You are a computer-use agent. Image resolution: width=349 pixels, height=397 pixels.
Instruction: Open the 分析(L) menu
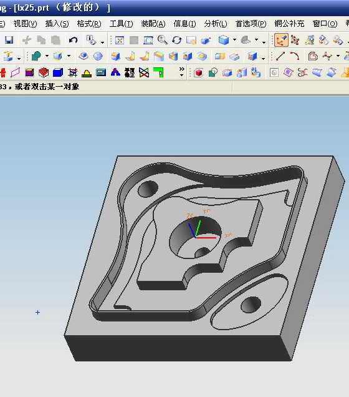pos(216,24)
